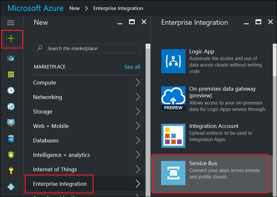Image resolution: width=277 pixels, height=197 pixels.
Task: Click the Integration Account tile icon
Action: tap(173, 136)
